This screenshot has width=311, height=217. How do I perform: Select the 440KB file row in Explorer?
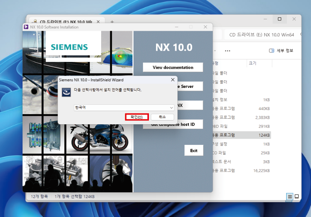(242, 108)
